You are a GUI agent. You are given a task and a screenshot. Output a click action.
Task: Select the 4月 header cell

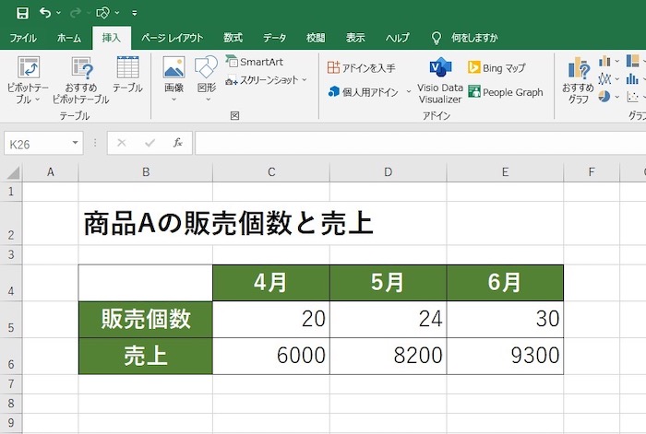[271, 283]
